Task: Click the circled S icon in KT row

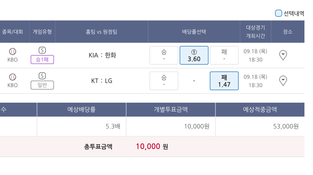Action: click(42, 76)
